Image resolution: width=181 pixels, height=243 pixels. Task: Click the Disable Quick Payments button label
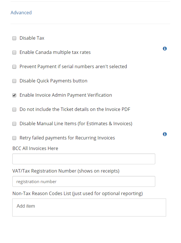click(x=53, y=81)
